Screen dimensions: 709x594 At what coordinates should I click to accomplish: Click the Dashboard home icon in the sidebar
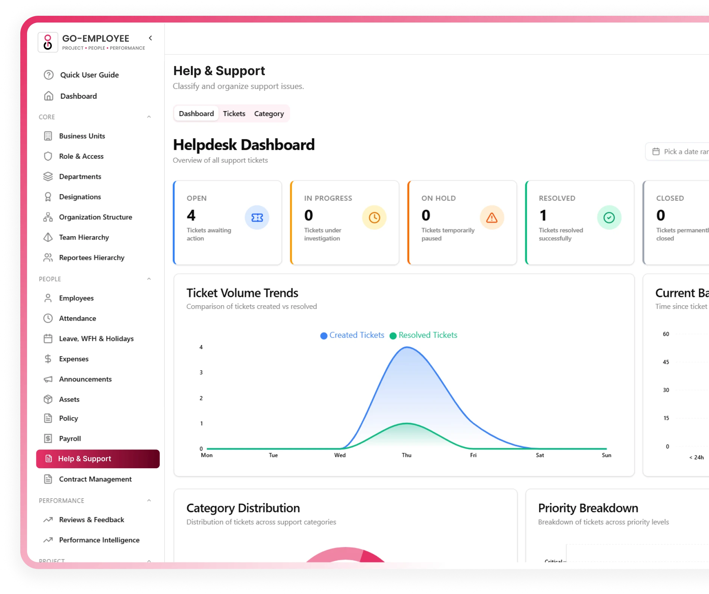(x=48, y=96)
